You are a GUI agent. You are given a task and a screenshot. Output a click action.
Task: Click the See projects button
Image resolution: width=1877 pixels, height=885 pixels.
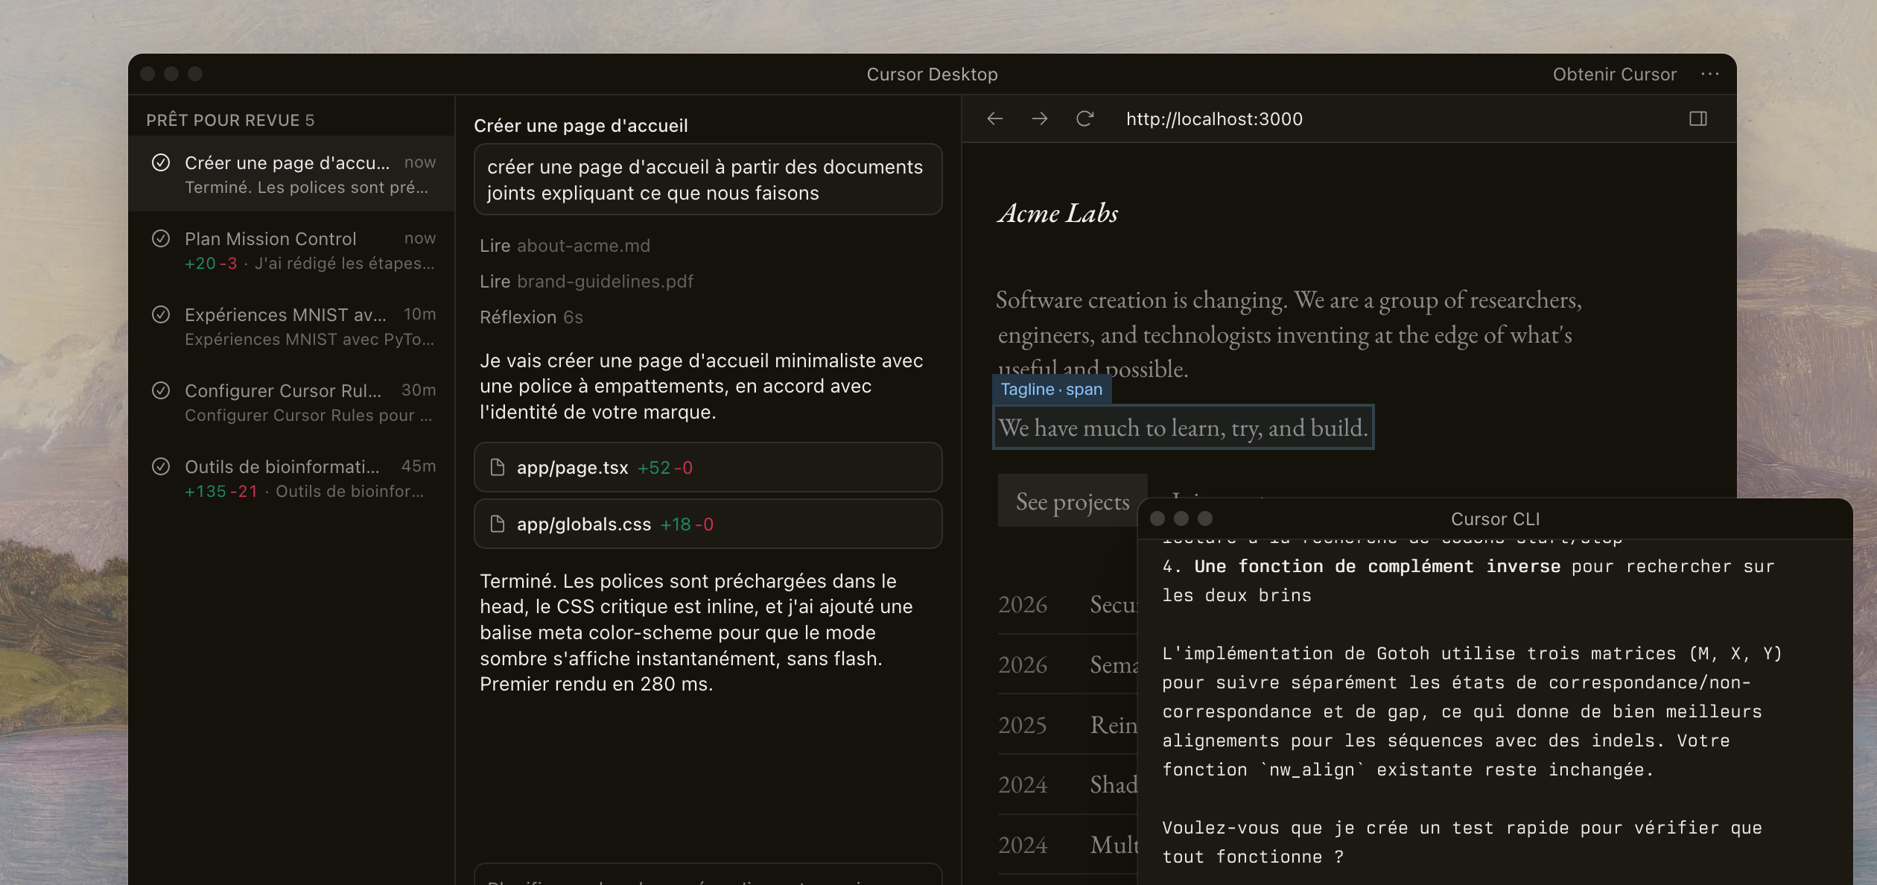coord(1073,501)
